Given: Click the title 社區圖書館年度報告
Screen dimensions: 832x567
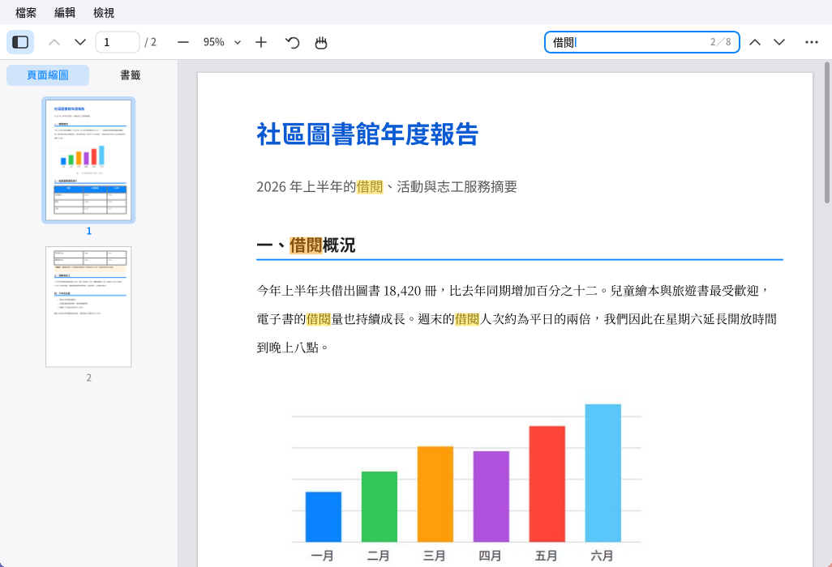Looking at the screenshot, I should 367,134.
